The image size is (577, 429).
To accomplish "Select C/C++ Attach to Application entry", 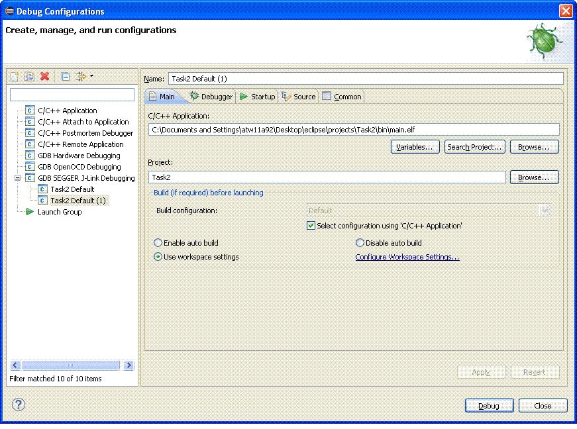I will tap(83, 122).
